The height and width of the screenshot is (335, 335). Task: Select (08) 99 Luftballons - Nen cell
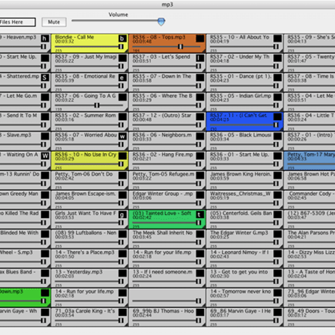89,239
